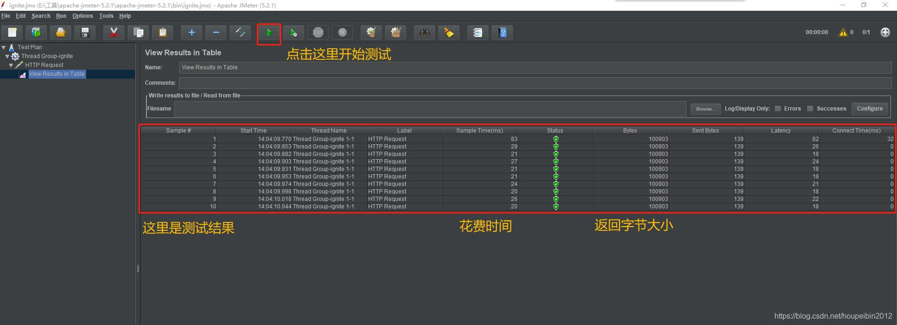Expand all nodes with plus icon

(191, 32)
